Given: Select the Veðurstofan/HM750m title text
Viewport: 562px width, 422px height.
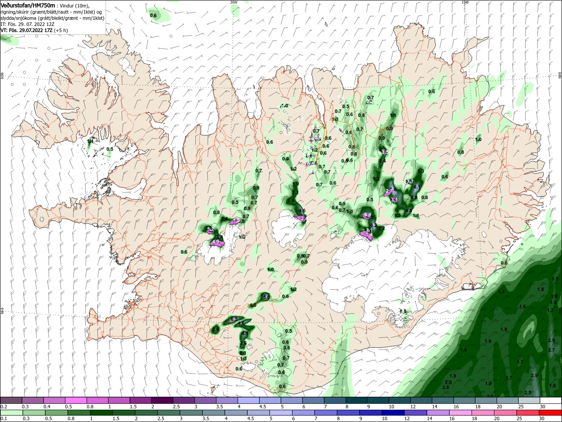Looking at the screenshot, I should click(x=28, y=5).
